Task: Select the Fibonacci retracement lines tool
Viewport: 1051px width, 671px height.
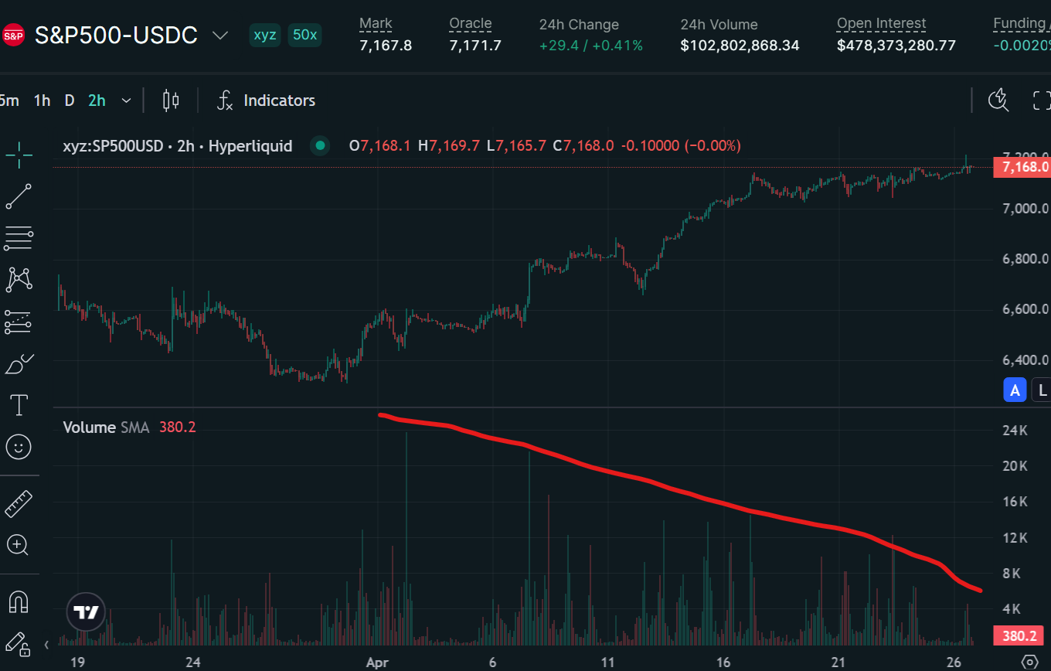Action: (x=19, y=238)
